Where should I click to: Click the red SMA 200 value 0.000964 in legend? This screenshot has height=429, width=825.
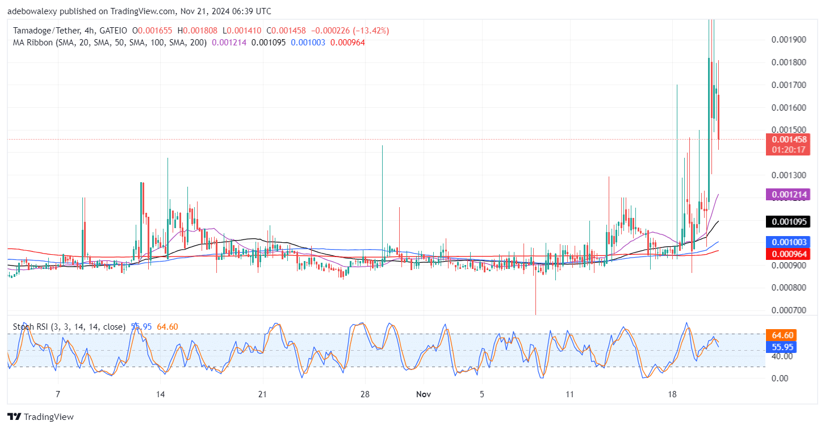point(347,43)
